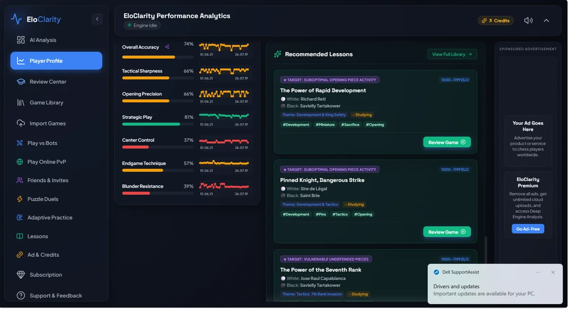Screen dimensions: 569x309
Task: Click the Play Online PvP globe icon
Action: click(20, 162)
